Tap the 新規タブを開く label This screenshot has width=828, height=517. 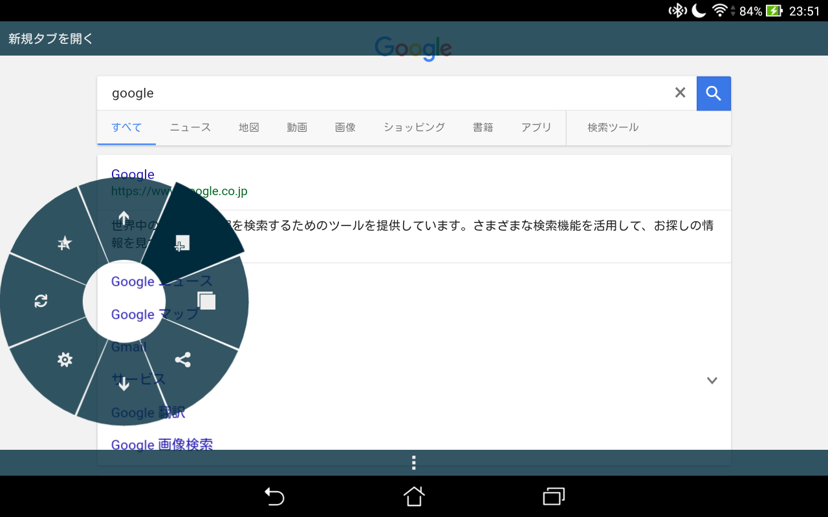tap(51, 39)
